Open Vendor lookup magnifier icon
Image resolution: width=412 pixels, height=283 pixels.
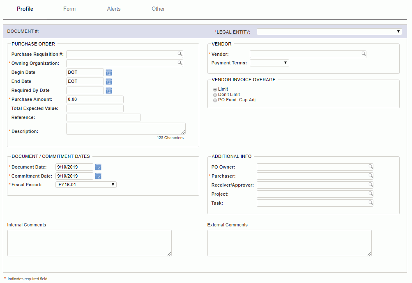[x=364, y=54]
